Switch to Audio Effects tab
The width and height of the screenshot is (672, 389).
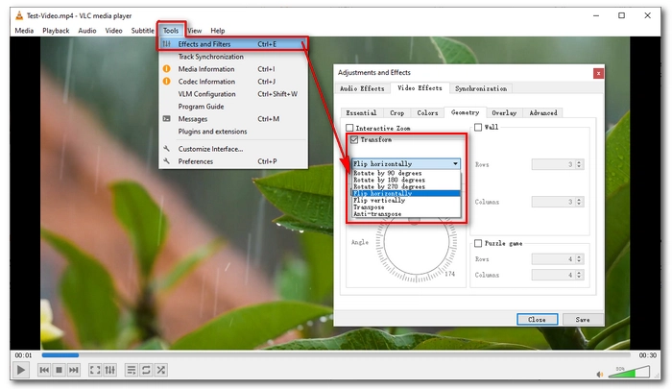click(362, 88)
